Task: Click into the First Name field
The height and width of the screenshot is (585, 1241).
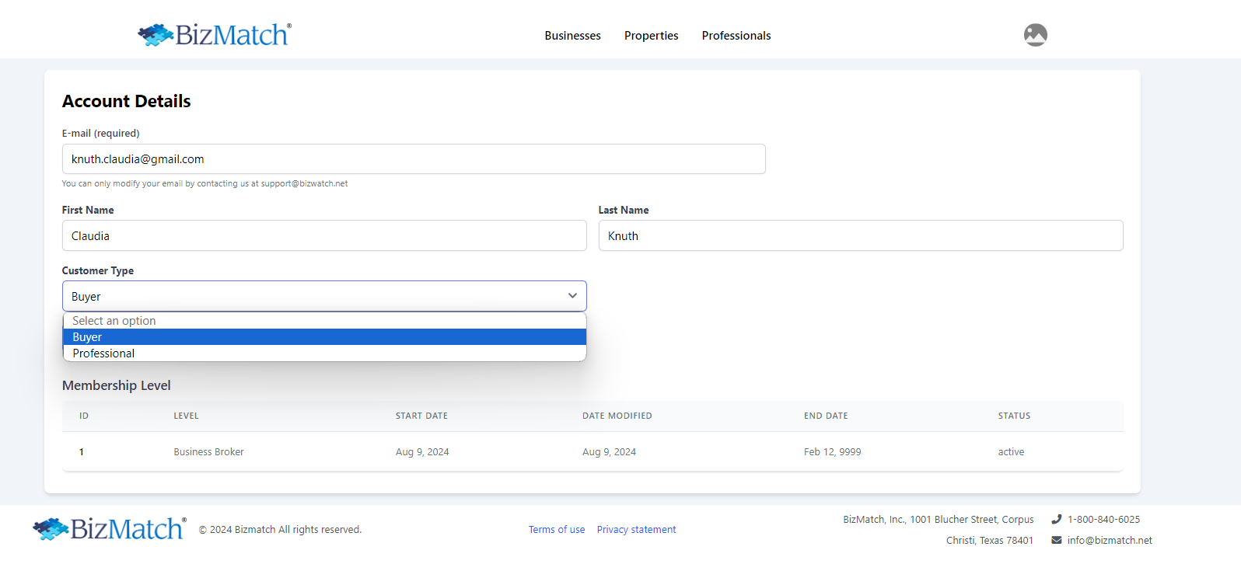Action: point(323,236)
